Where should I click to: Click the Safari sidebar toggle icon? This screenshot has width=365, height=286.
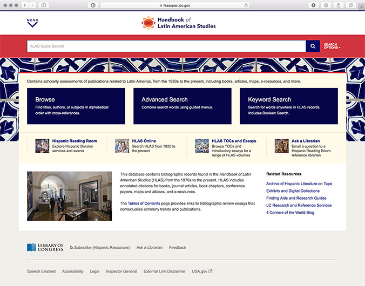[44, 5]
